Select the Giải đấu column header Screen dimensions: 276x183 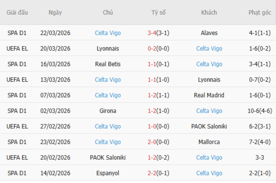click(x=17, y=13)
